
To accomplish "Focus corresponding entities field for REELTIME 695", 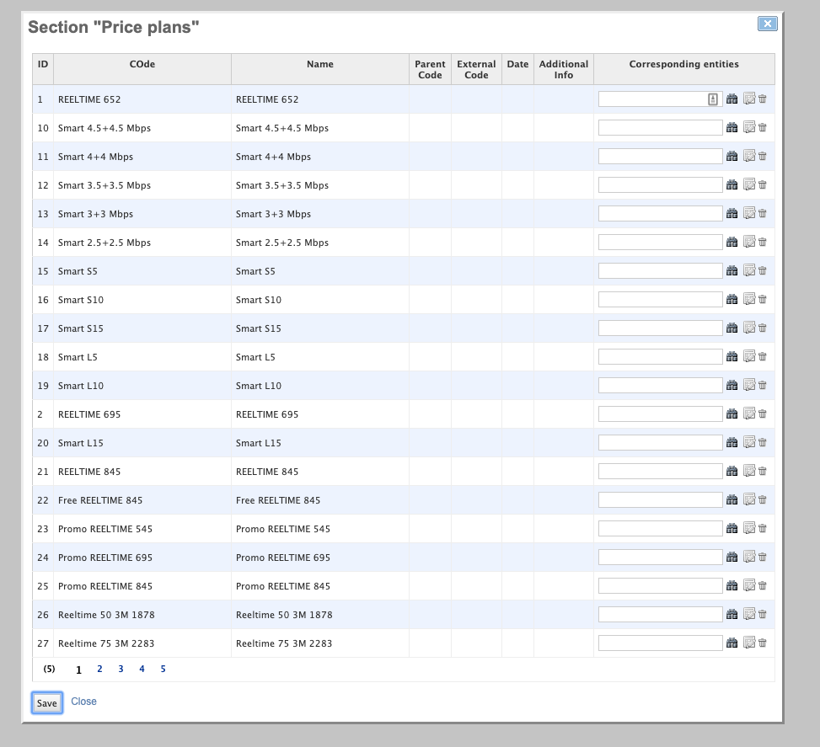I will [660, 414].
